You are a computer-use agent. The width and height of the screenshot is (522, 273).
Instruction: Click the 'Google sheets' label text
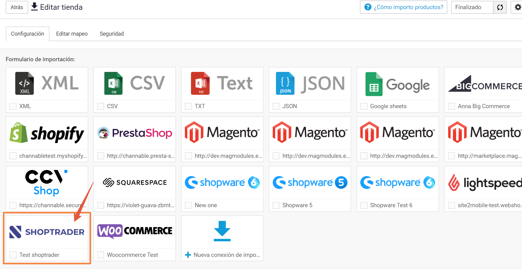[388, 106]
